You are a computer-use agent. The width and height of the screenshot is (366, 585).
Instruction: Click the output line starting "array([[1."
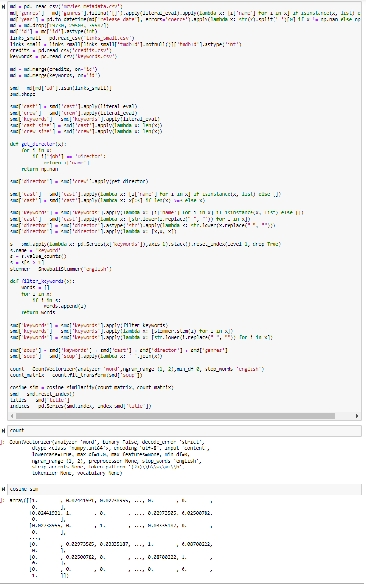(111, 501)
